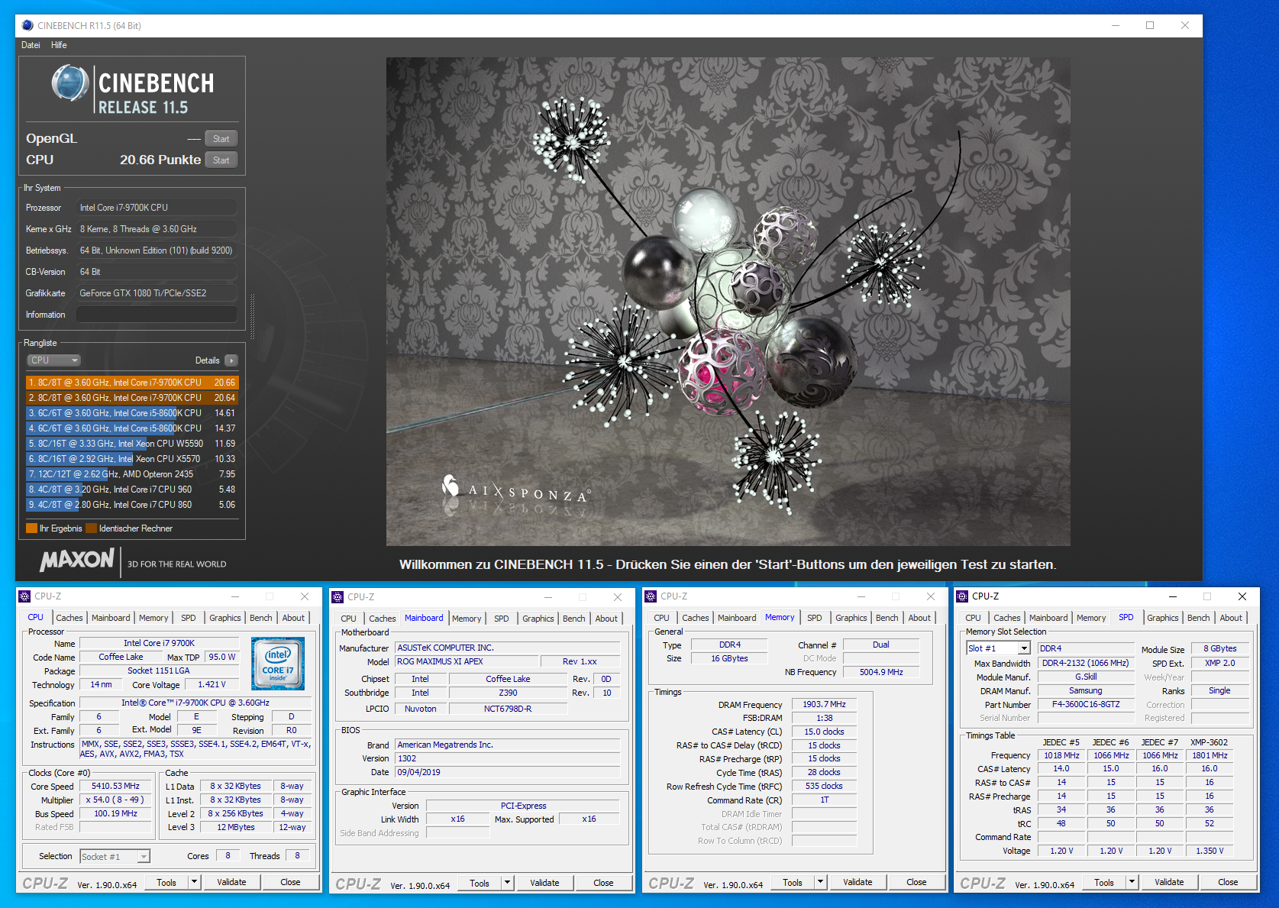The image size is (1279, 908).
Task: Click Tools button in Memory CPU-Z window
Action: [793, 882]
